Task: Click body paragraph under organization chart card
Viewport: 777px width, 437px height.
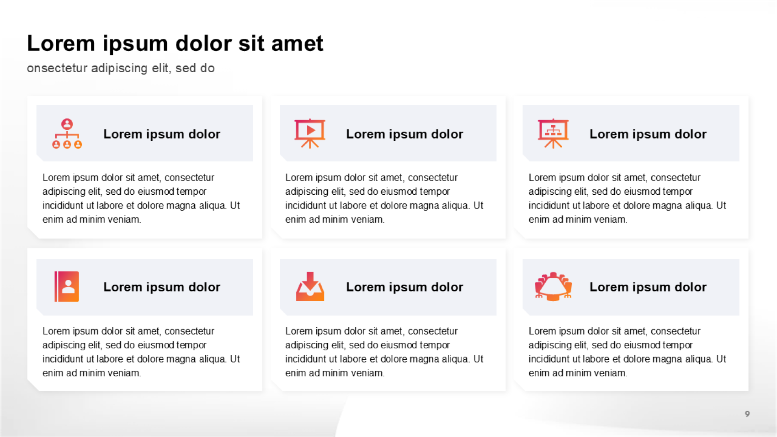Action: click(141, 198)
